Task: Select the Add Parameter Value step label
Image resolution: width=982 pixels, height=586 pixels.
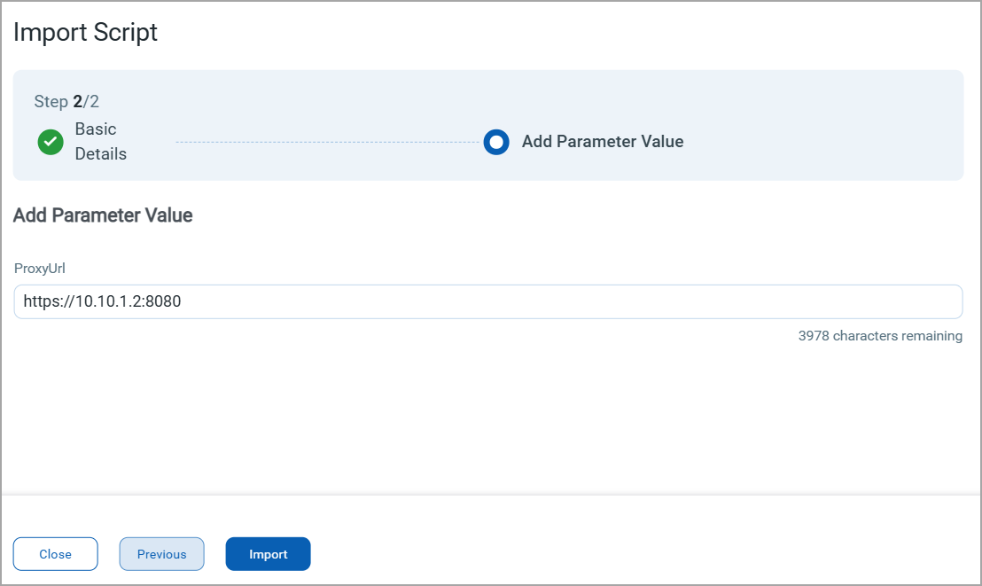Action: tap(603, 142)
